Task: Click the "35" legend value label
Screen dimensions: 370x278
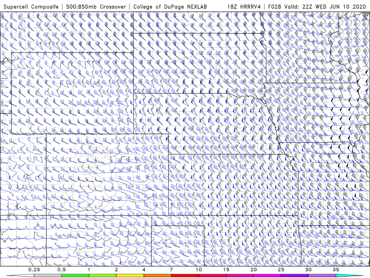Action: [336, 270]
